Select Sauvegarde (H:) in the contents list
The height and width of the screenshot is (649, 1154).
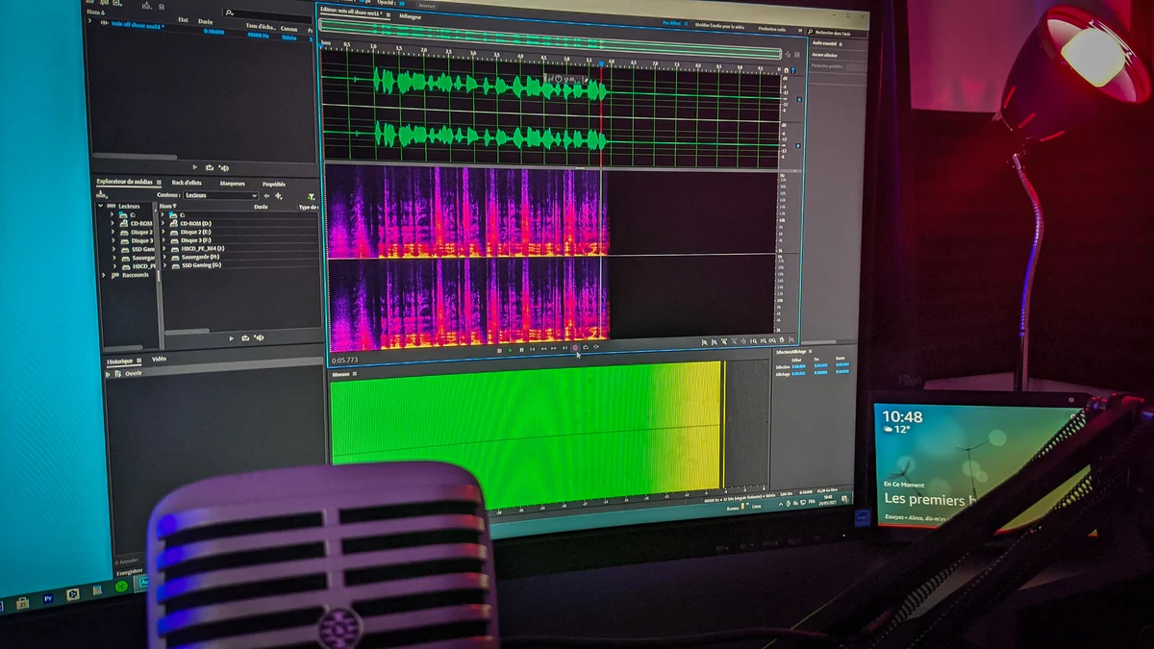(x=201, y=257)
